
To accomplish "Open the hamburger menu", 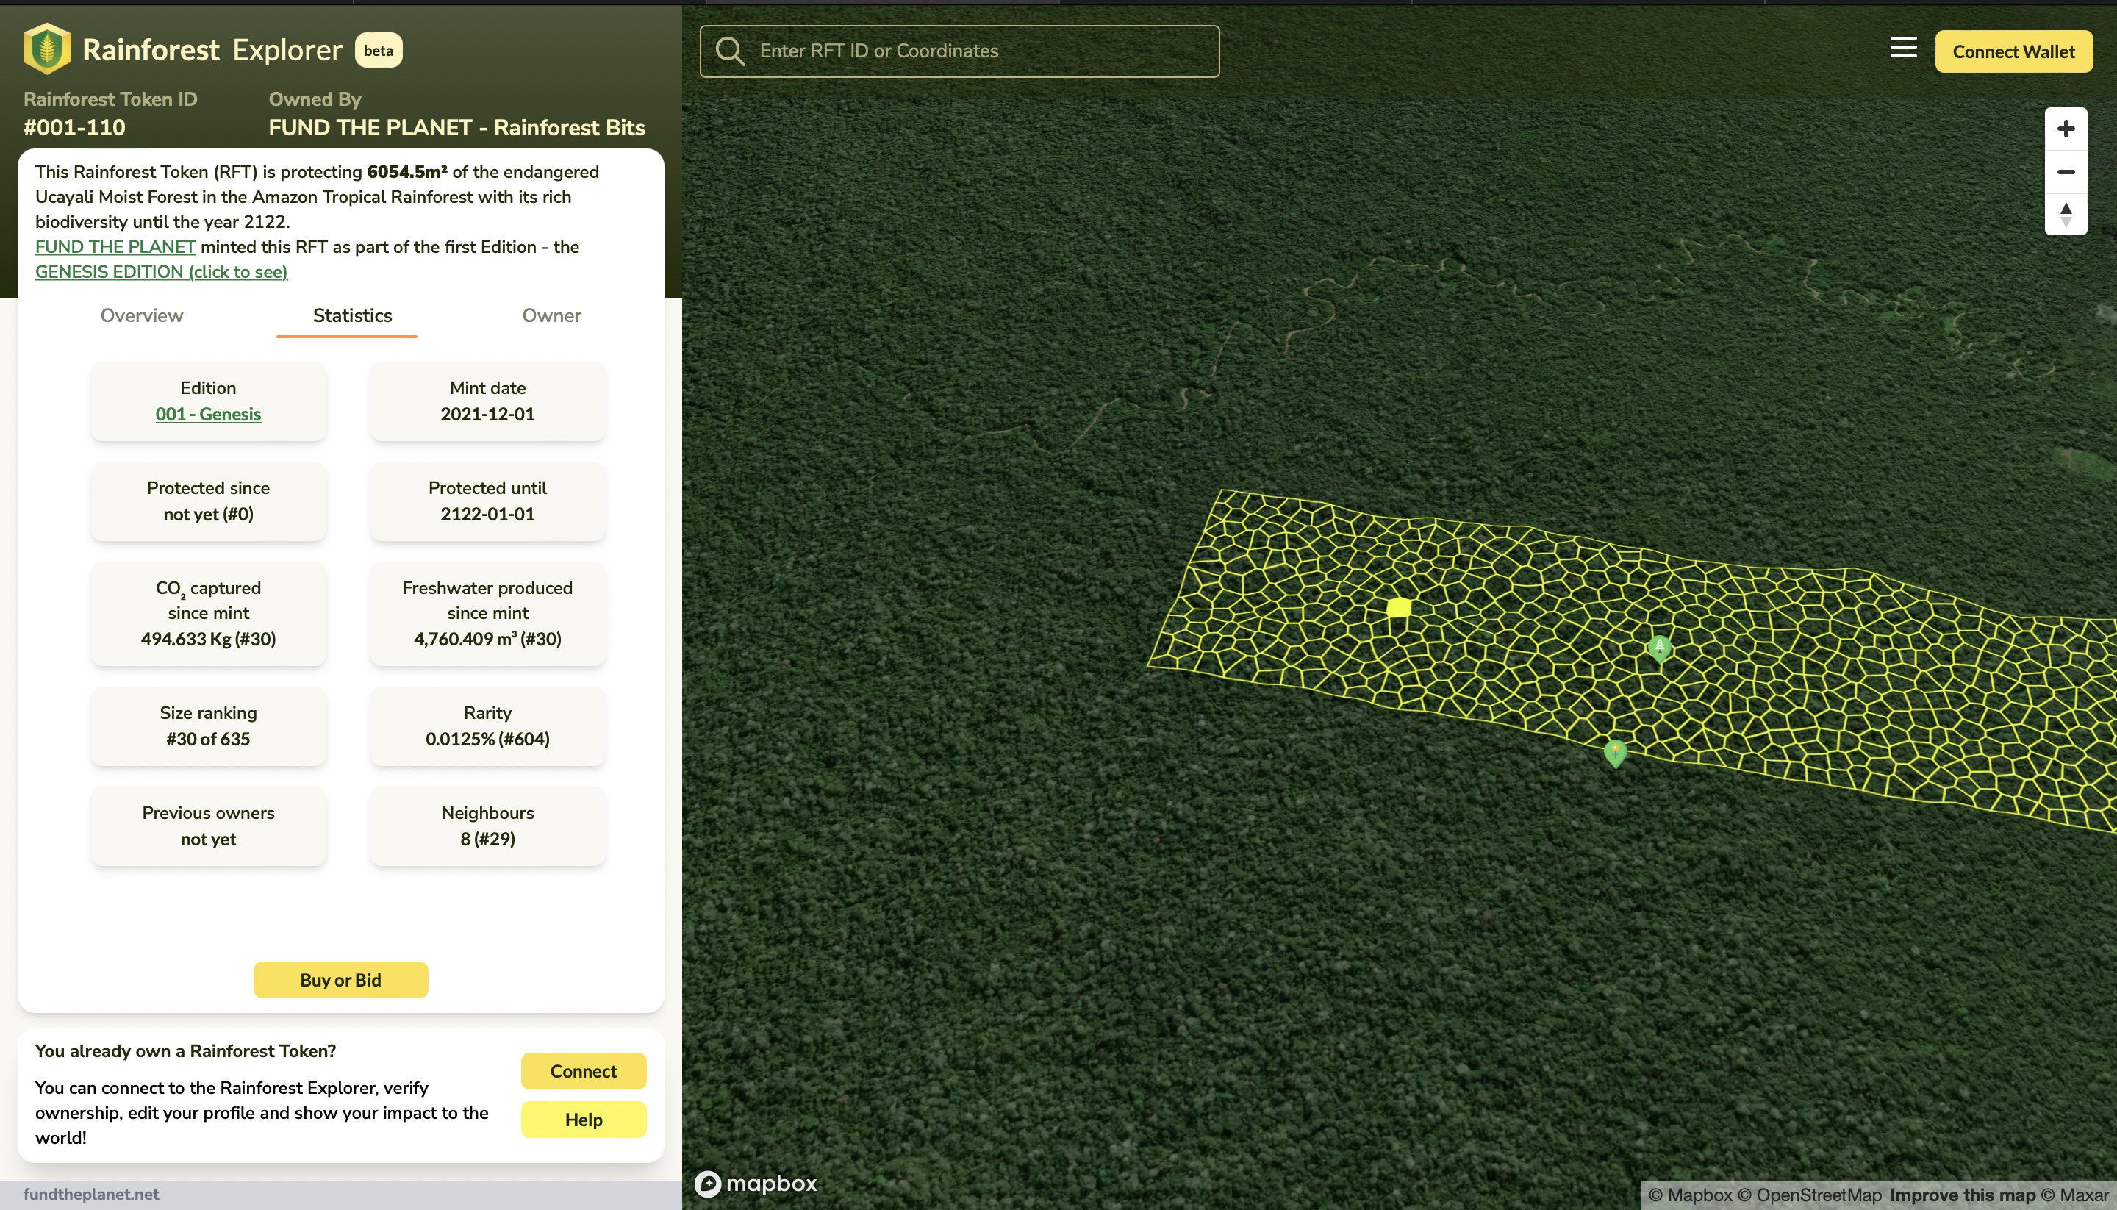I will (x=1904, y=47).
